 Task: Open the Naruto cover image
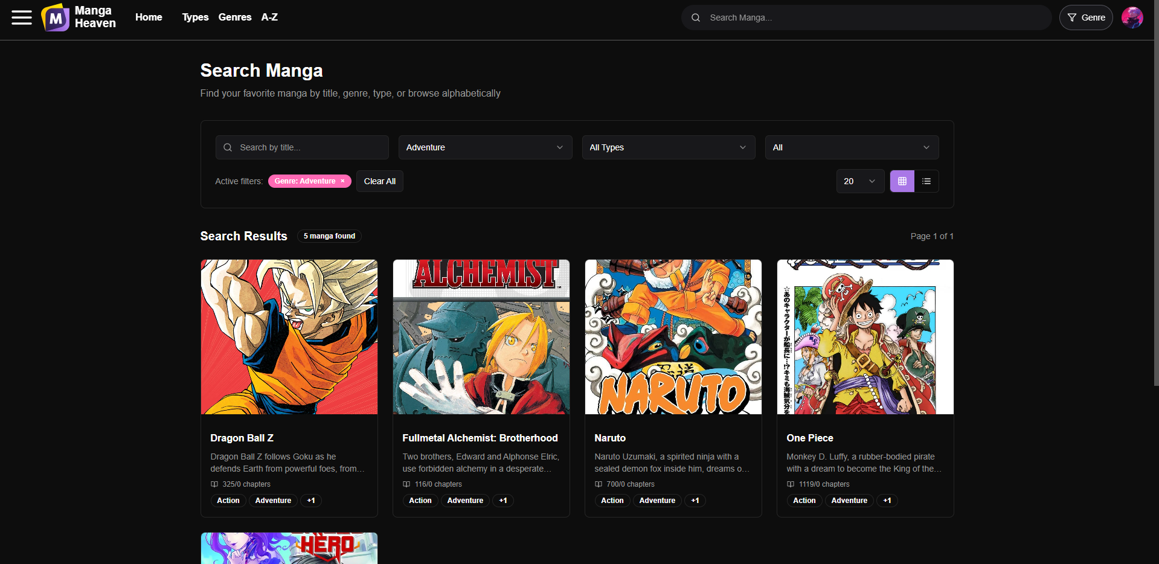[673, 337]
